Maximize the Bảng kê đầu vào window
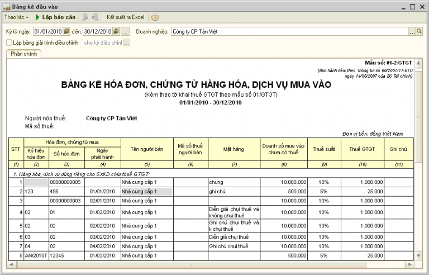The image size is (429, 275). tap(413, 7)
